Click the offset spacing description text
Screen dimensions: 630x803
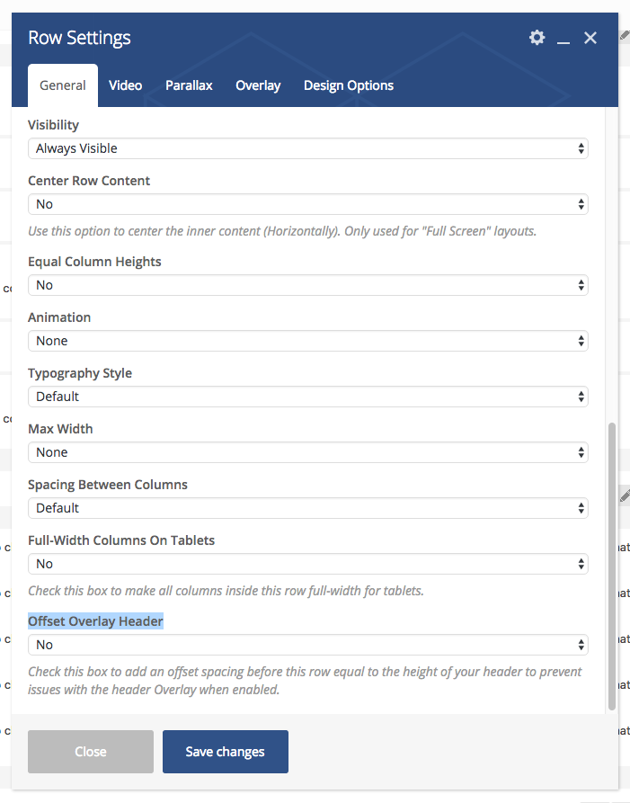click(305, 681)
